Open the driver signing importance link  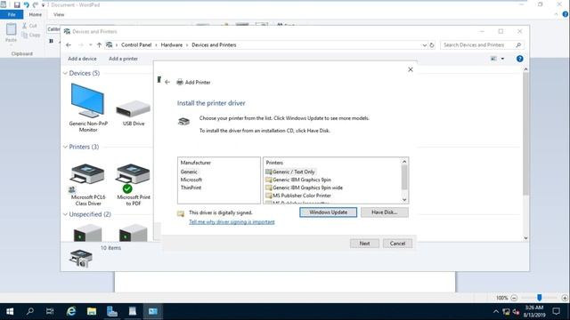[232, 222]
